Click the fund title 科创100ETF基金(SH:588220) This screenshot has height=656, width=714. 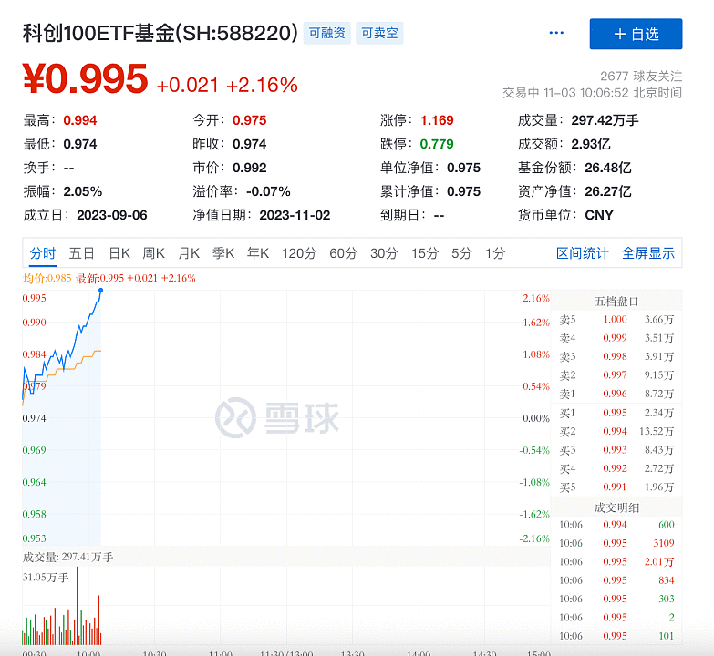pos(160,33)
